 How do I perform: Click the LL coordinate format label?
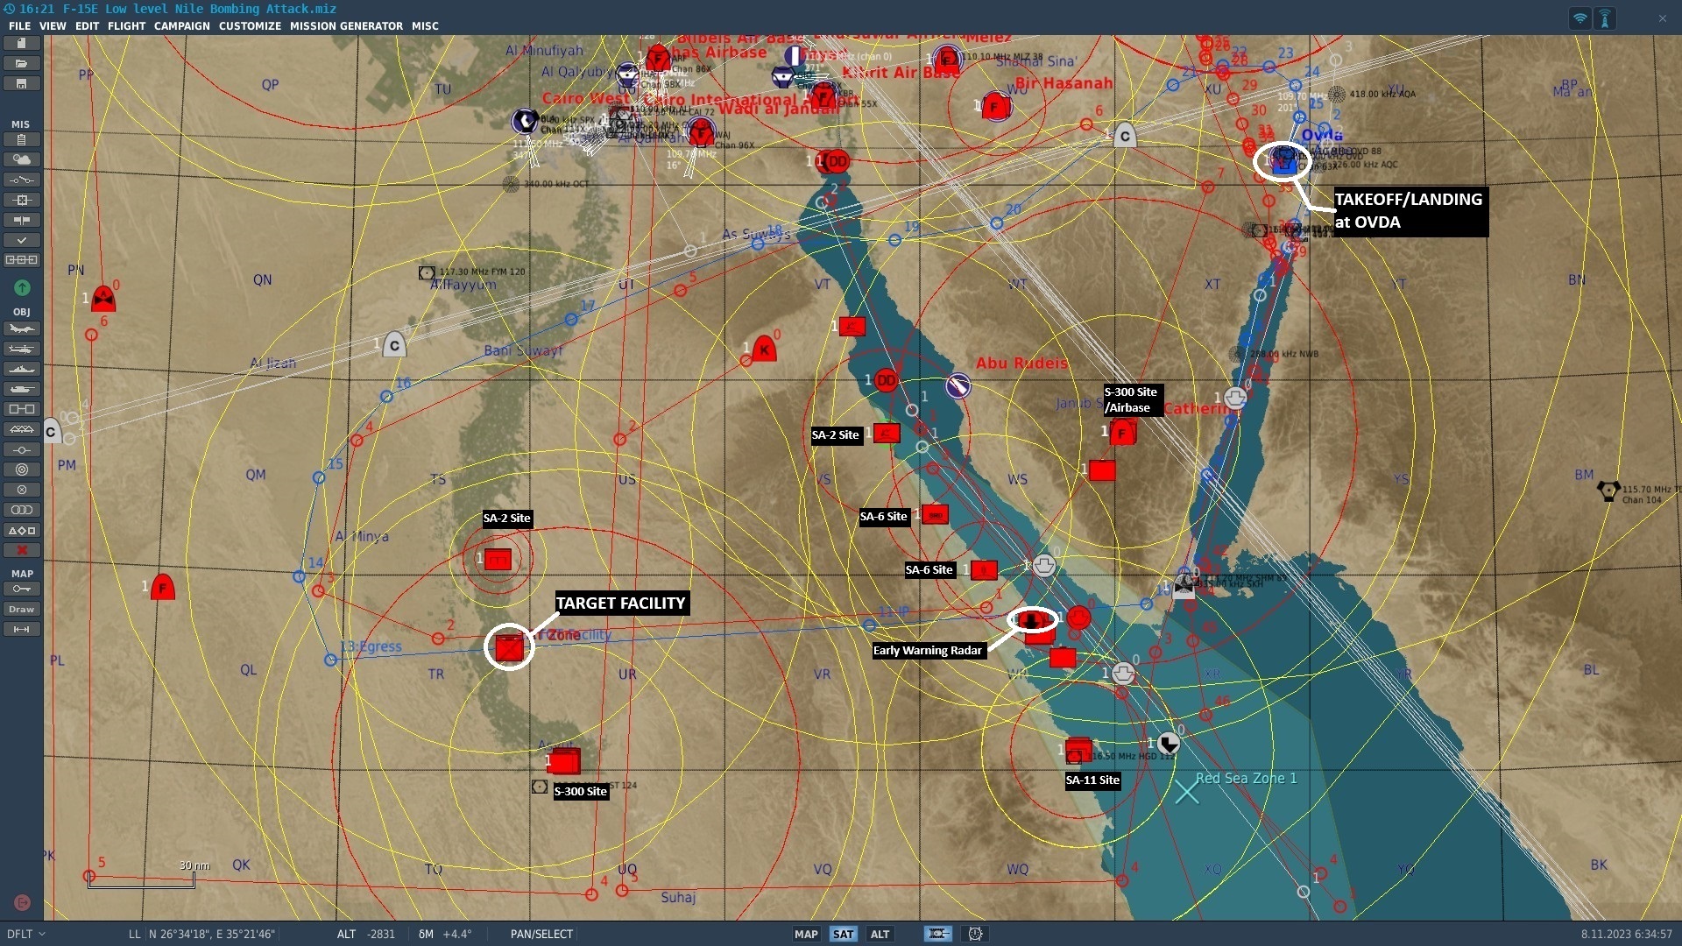[x=134, y=934]
